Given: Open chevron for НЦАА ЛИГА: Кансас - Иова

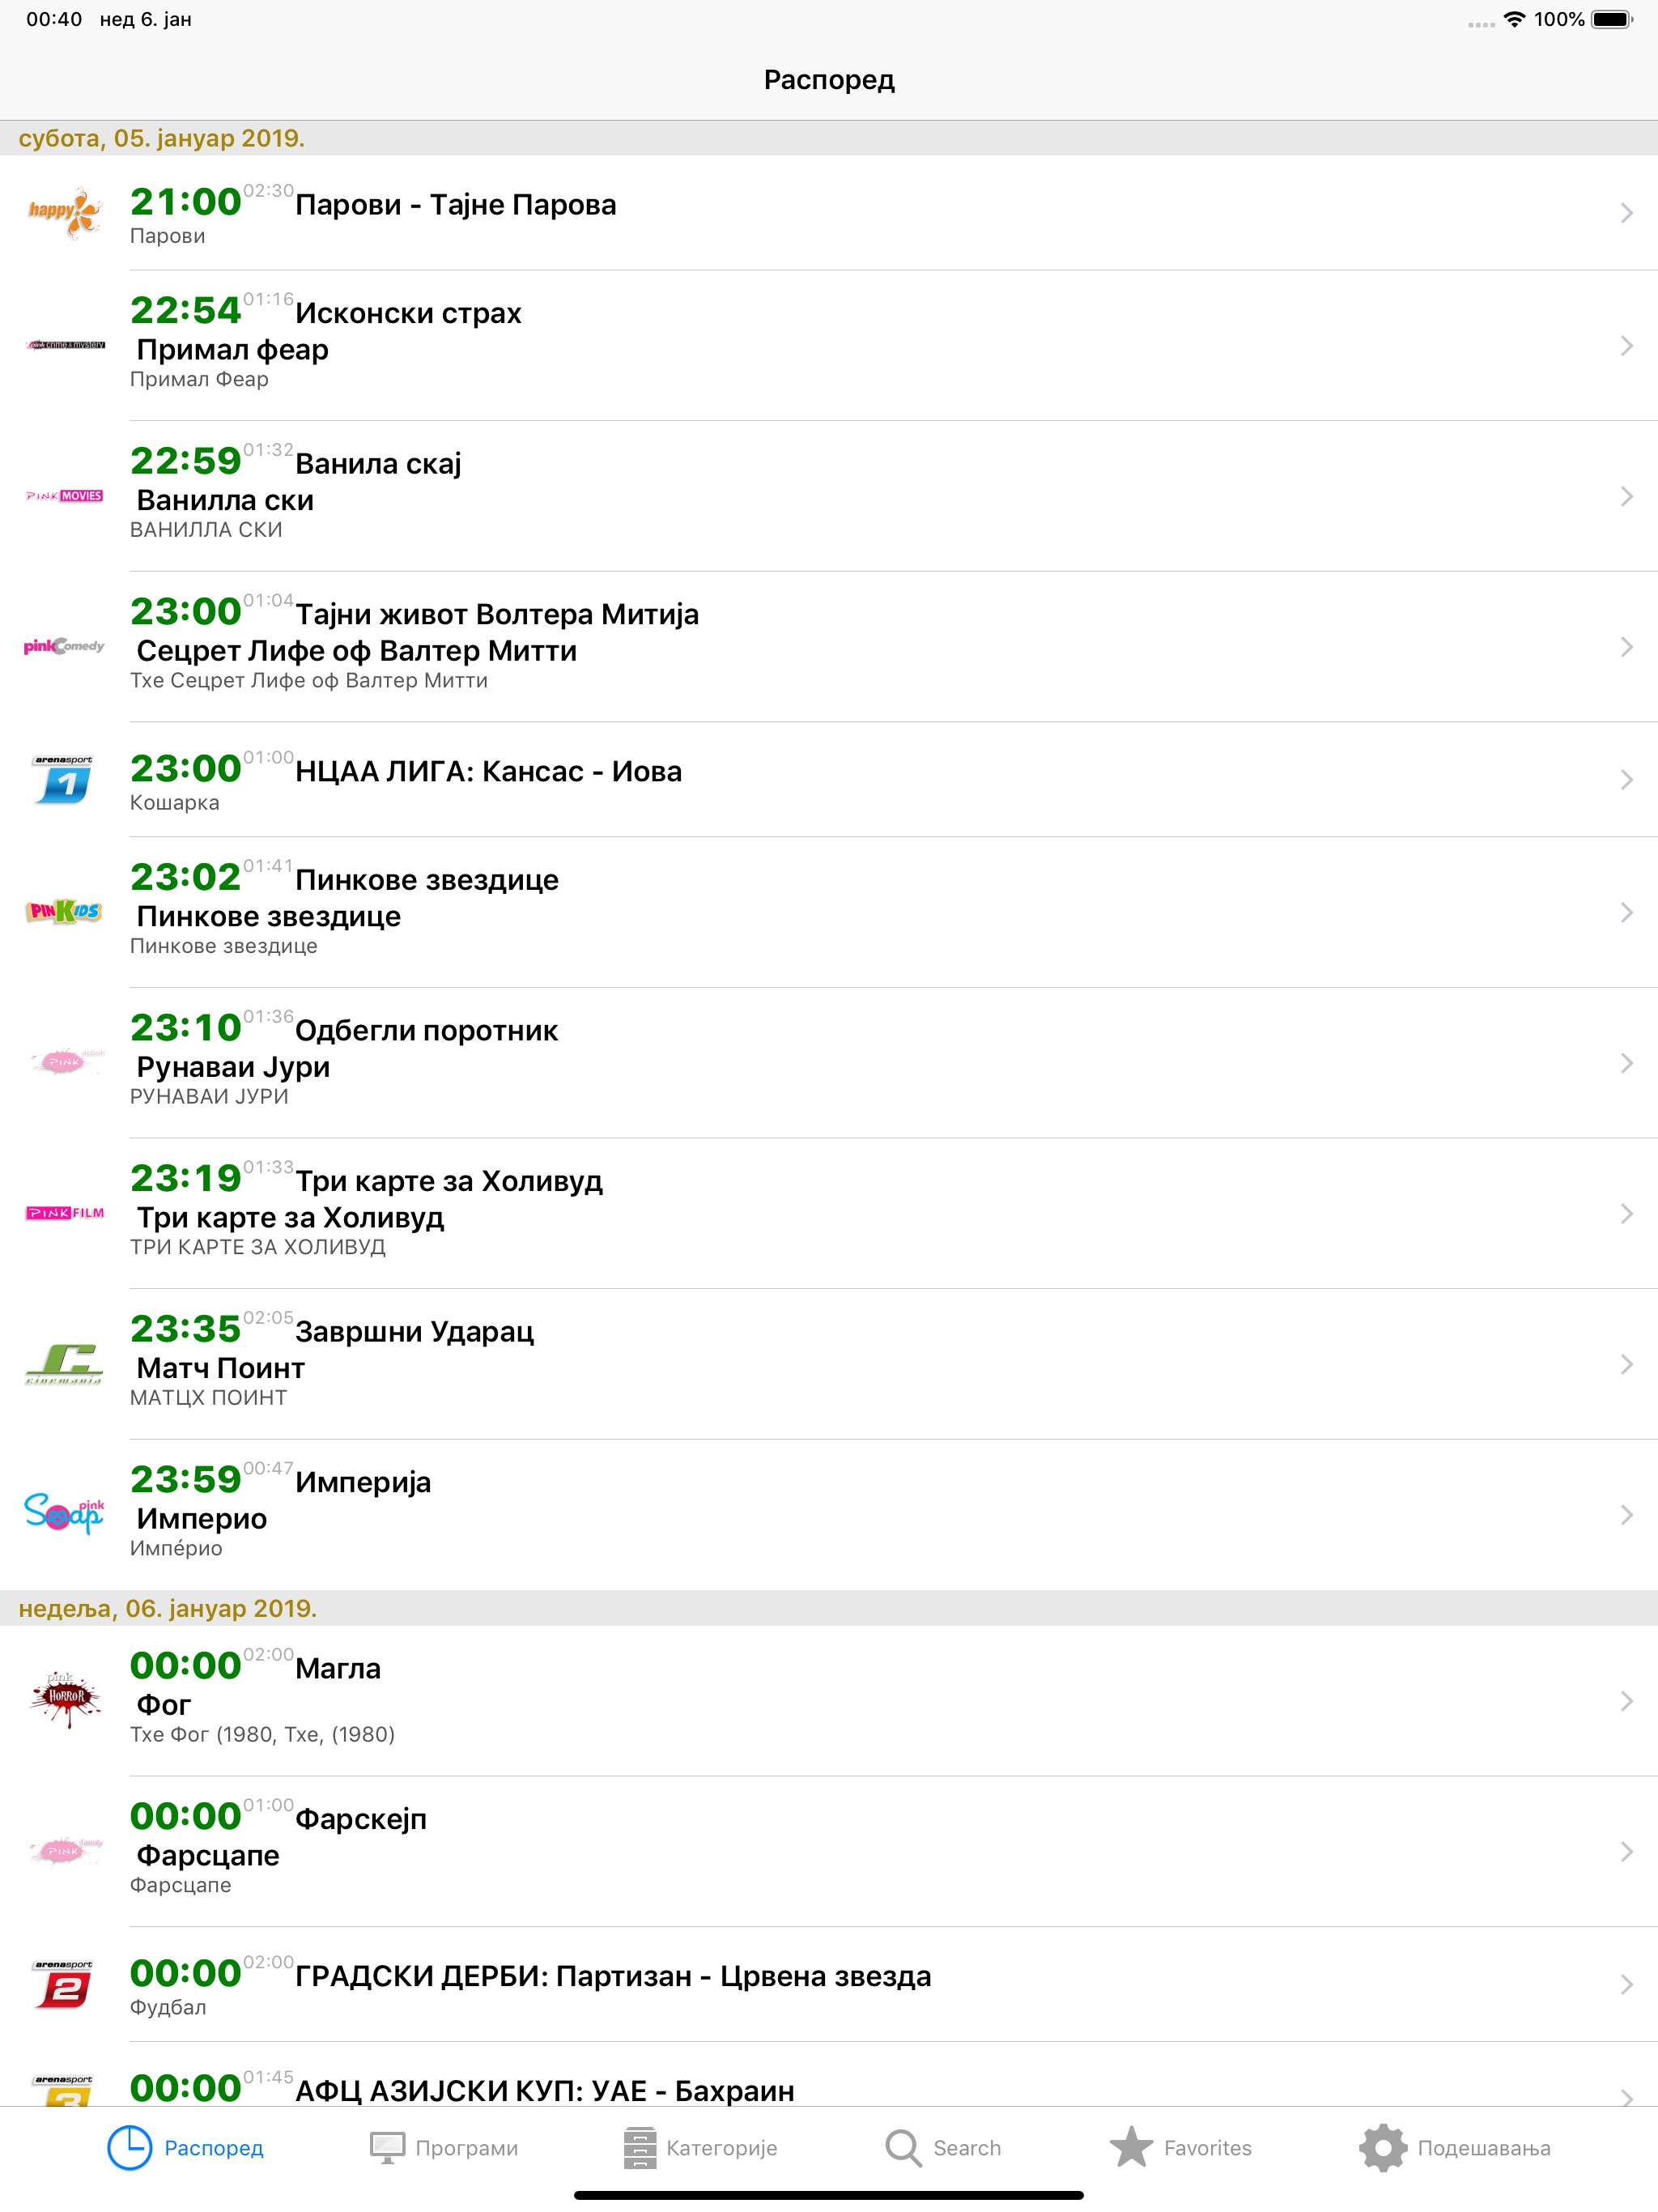Looking at the screenshot, I should click(1626, 779).
